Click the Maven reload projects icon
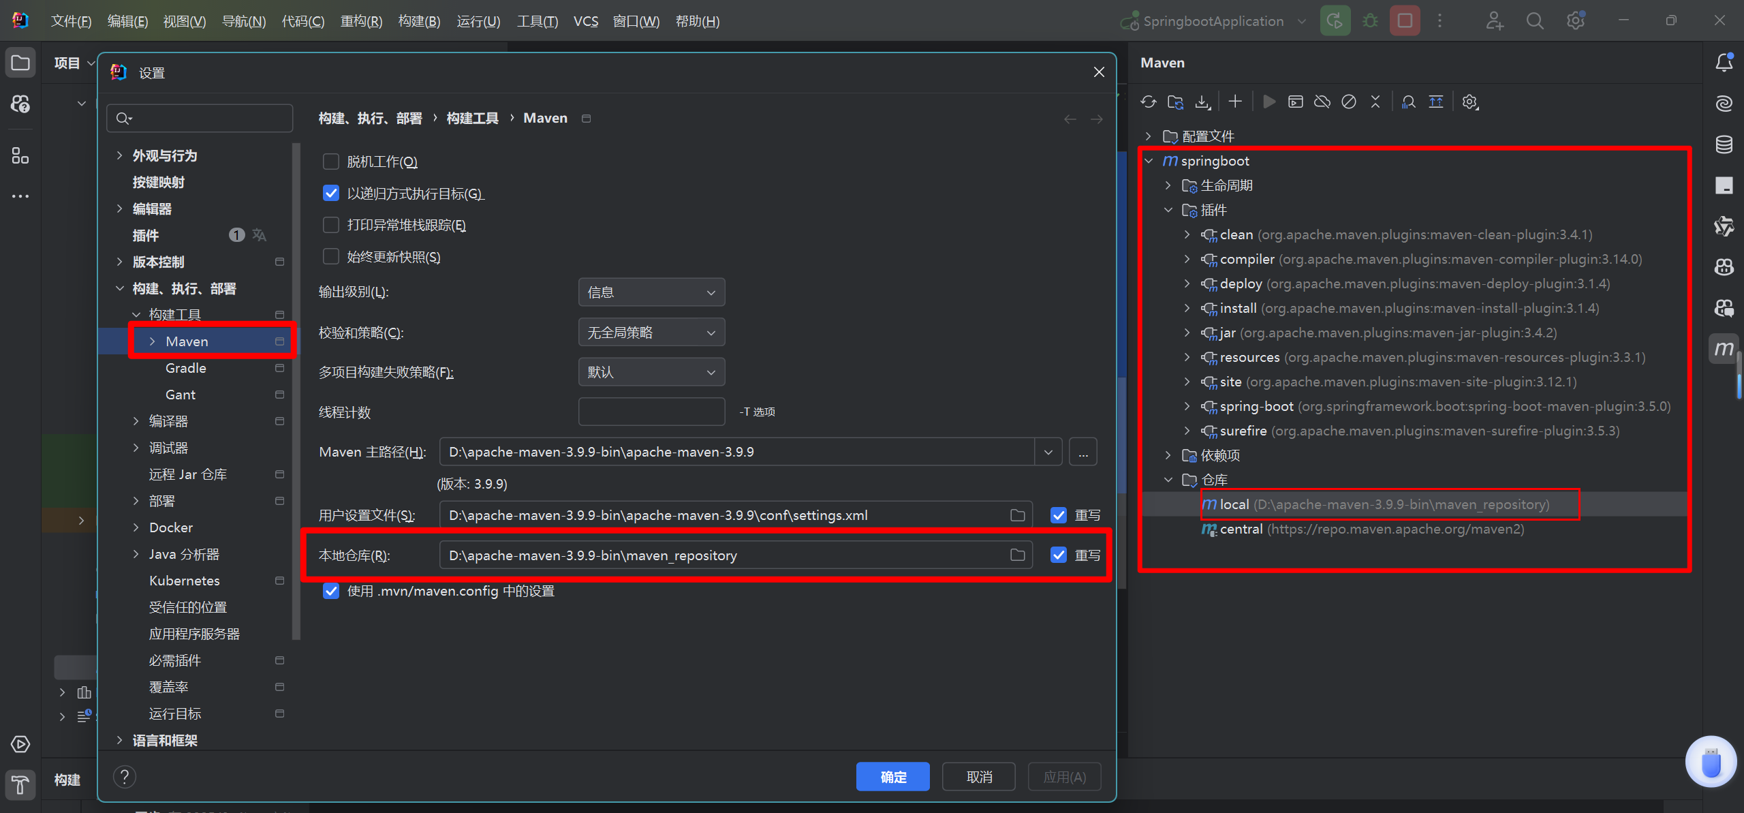Viewport: 1744px width, 813px height. [x=1149, y=102]
